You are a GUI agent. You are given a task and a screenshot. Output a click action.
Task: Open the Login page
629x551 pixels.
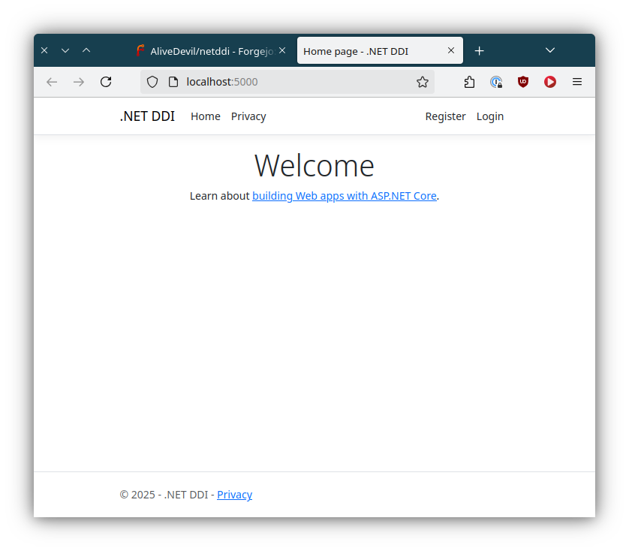[x=490, y=116]
